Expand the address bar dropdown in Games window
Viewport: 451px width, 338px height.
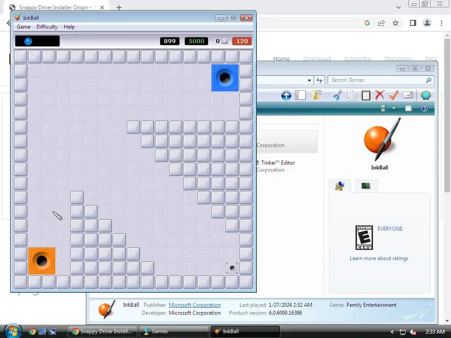coord(309,80)
